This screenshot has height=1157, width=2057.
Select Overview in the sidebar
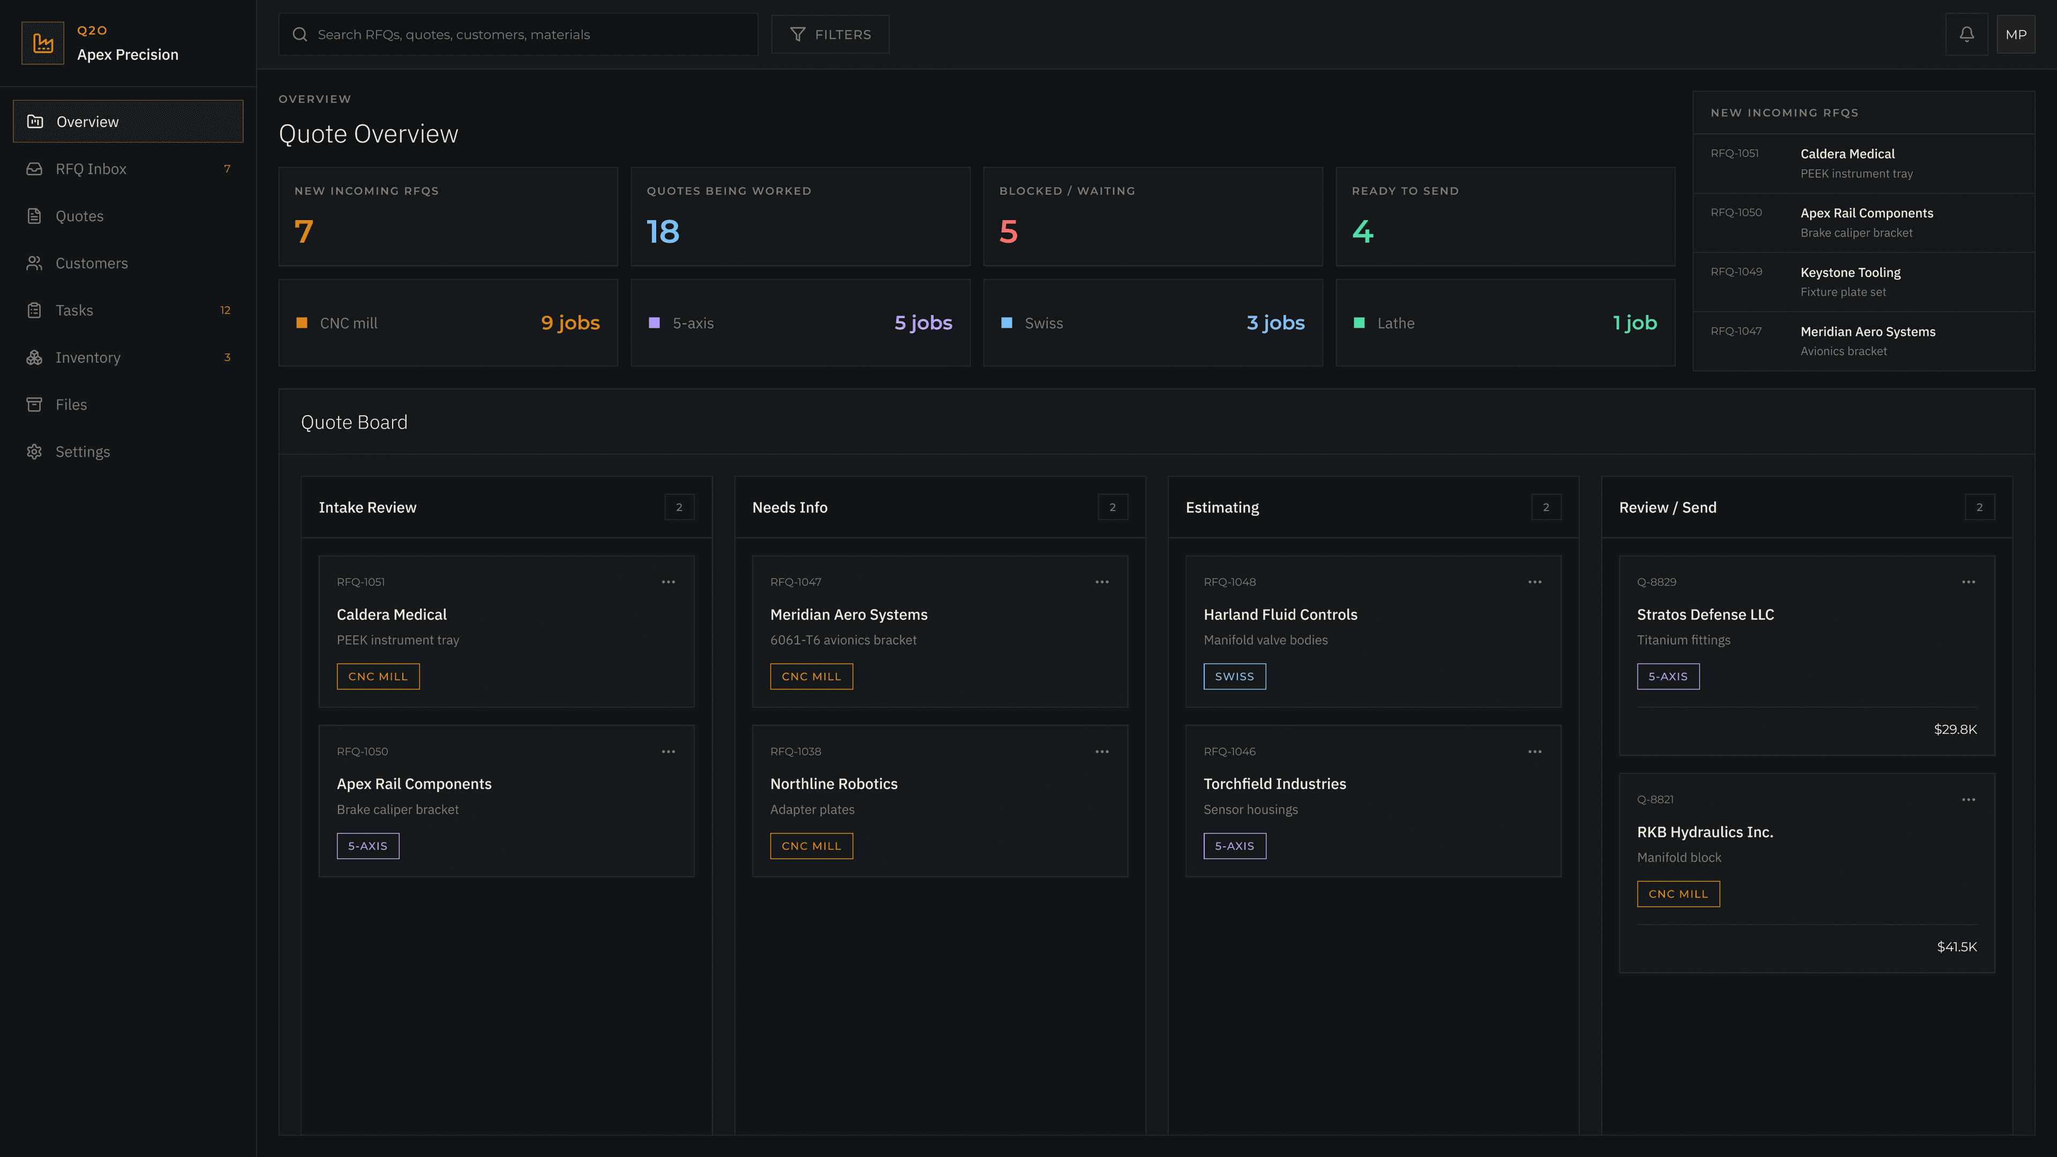click(x=128, y=122)
